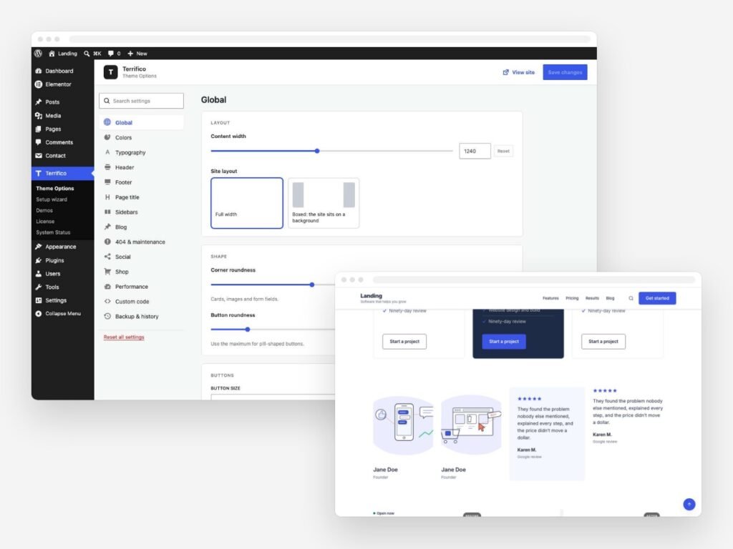Viewport: 733px width, 549px height.
Task: Click the Comments sidebar icon
Action: coord(39,142)
